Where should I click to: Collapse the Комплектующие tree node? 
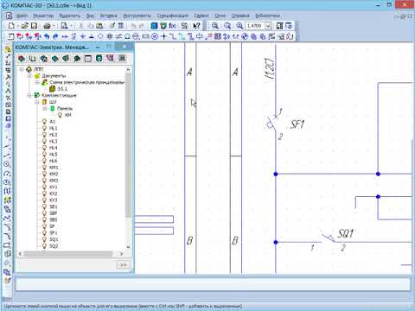point(29,95)
